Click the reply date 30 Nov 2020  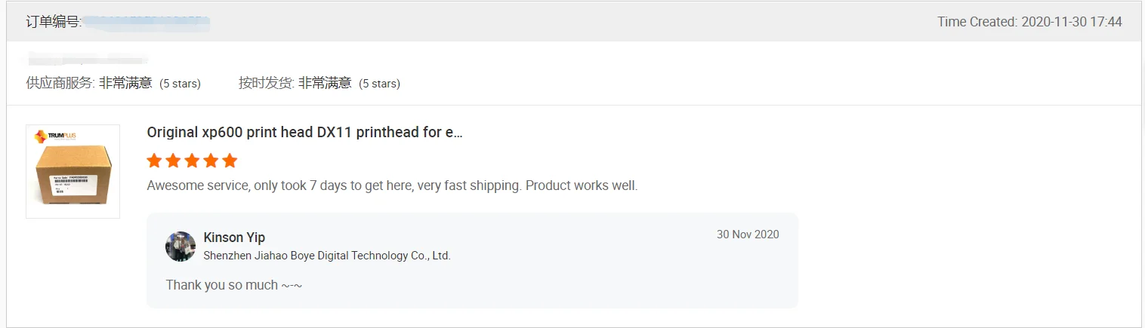click(747, 235)
